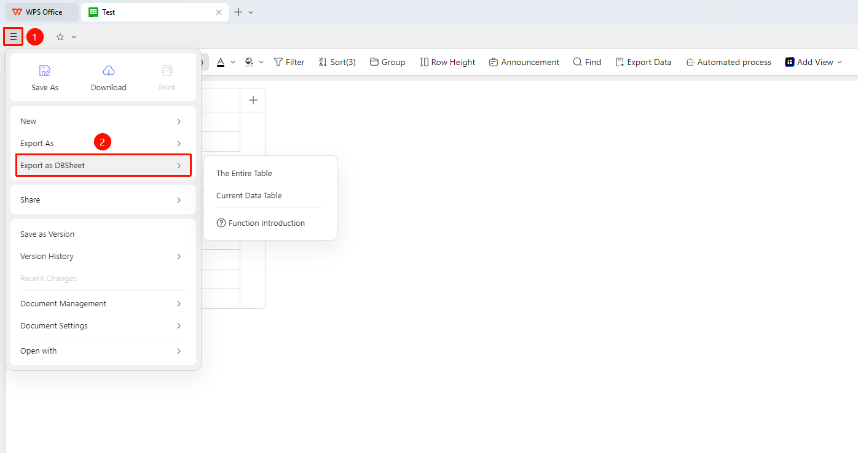Open the Share submenu

[103, 200]
